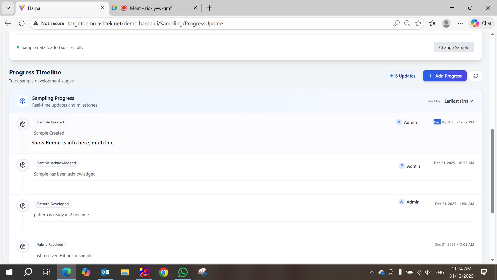The image size is (497, 280).
Task: Click Admin user icon on Sample Acknowledged
Action: tap(402, 166)
